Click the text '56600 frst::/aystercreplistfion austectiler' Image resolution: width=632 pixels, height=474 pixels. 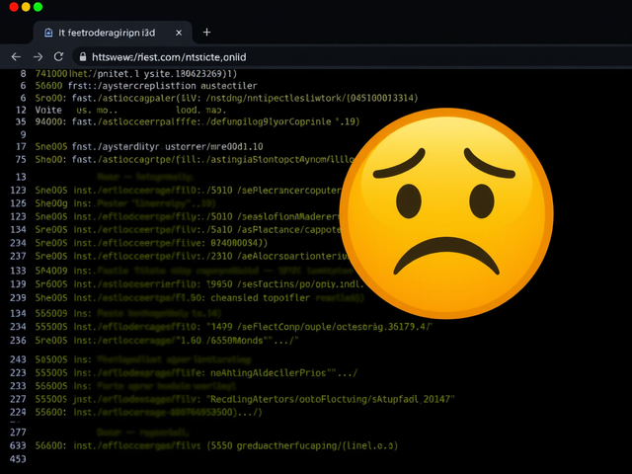coord(146,86)
